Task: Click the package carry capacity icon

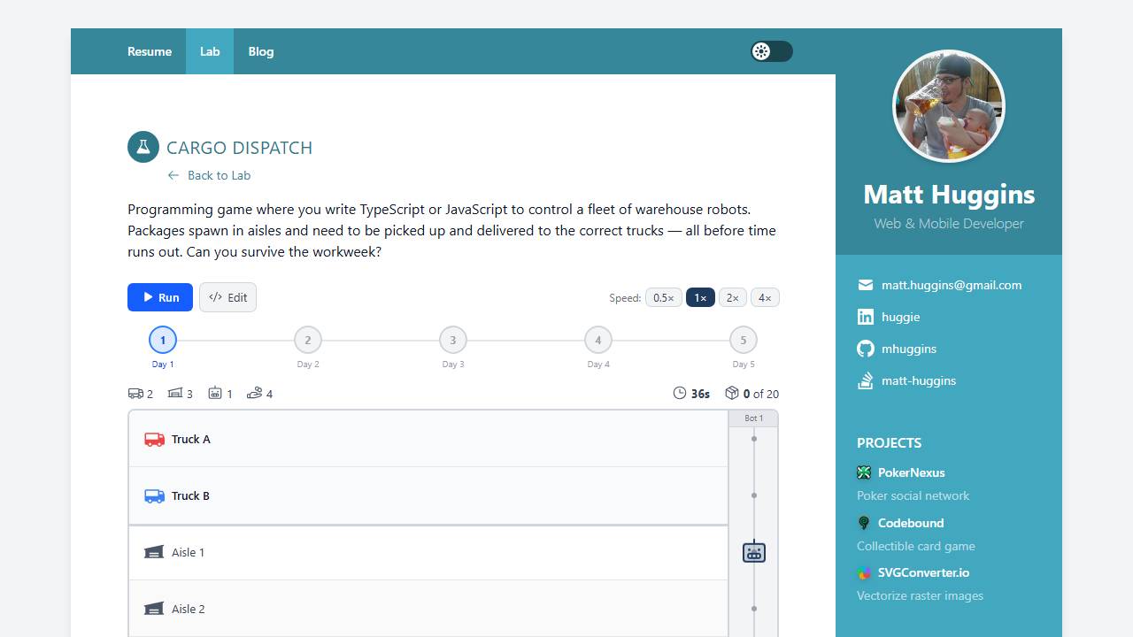Action: pos(255,394)
